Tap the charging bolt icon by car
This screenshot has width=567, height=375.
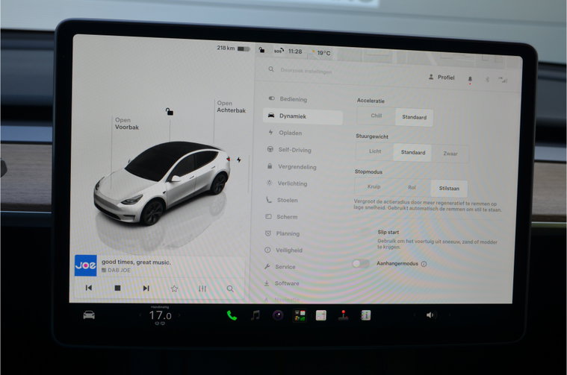coord(238,160)
